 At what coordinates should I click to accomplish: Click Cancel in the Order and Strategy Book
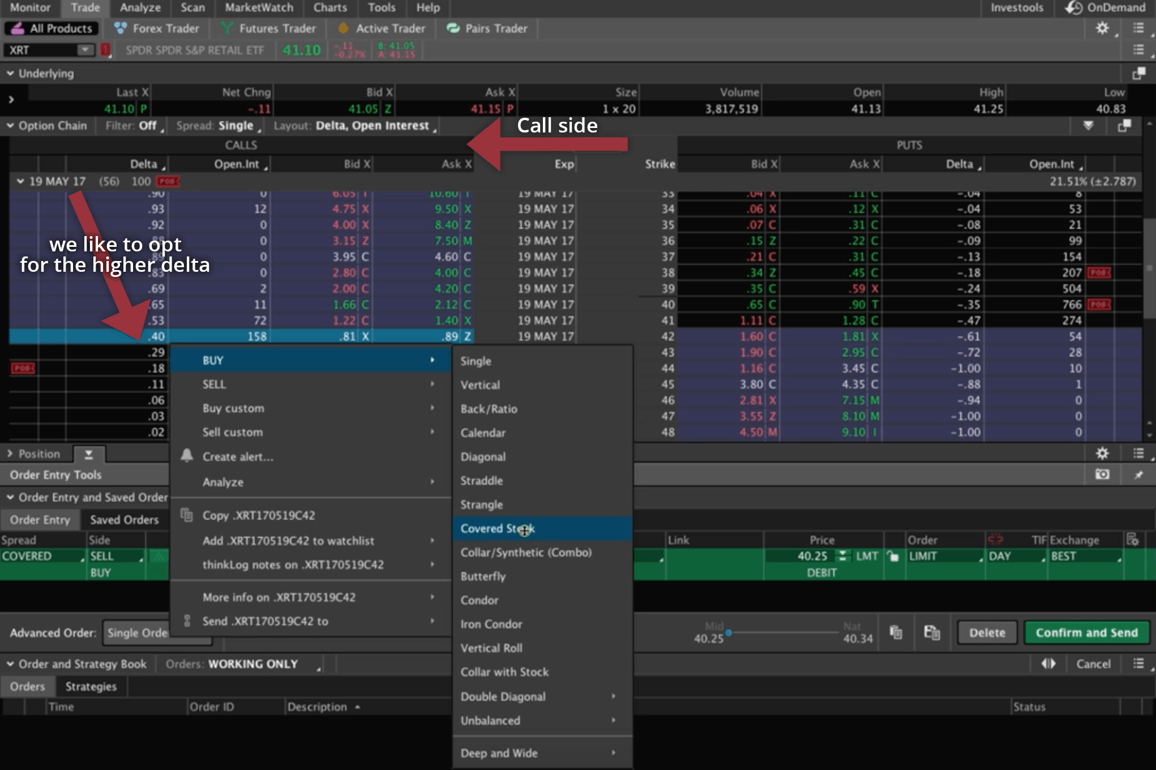(x=1093, y=664)
